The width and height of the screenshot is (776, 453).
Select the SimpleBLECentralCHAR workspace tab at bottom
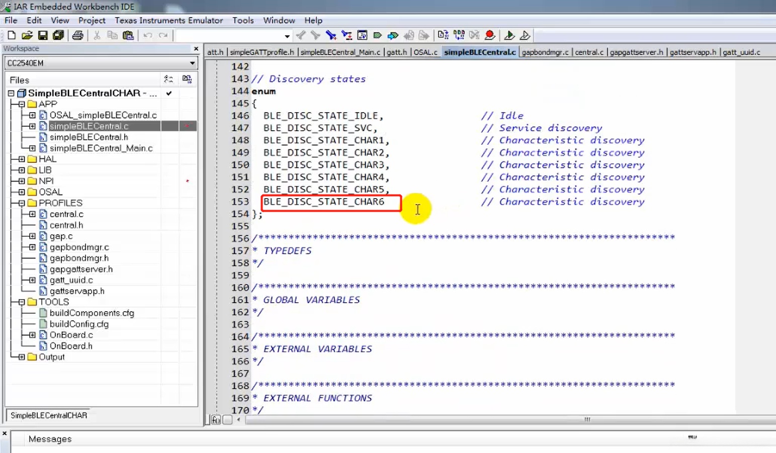[x=49, y=415]
